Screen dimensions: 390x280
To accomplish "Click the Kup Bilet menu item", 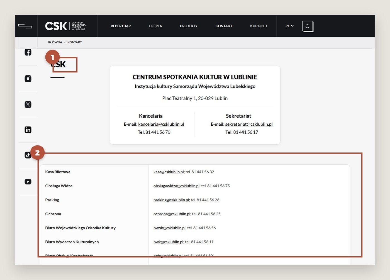I will click(259, 26).
